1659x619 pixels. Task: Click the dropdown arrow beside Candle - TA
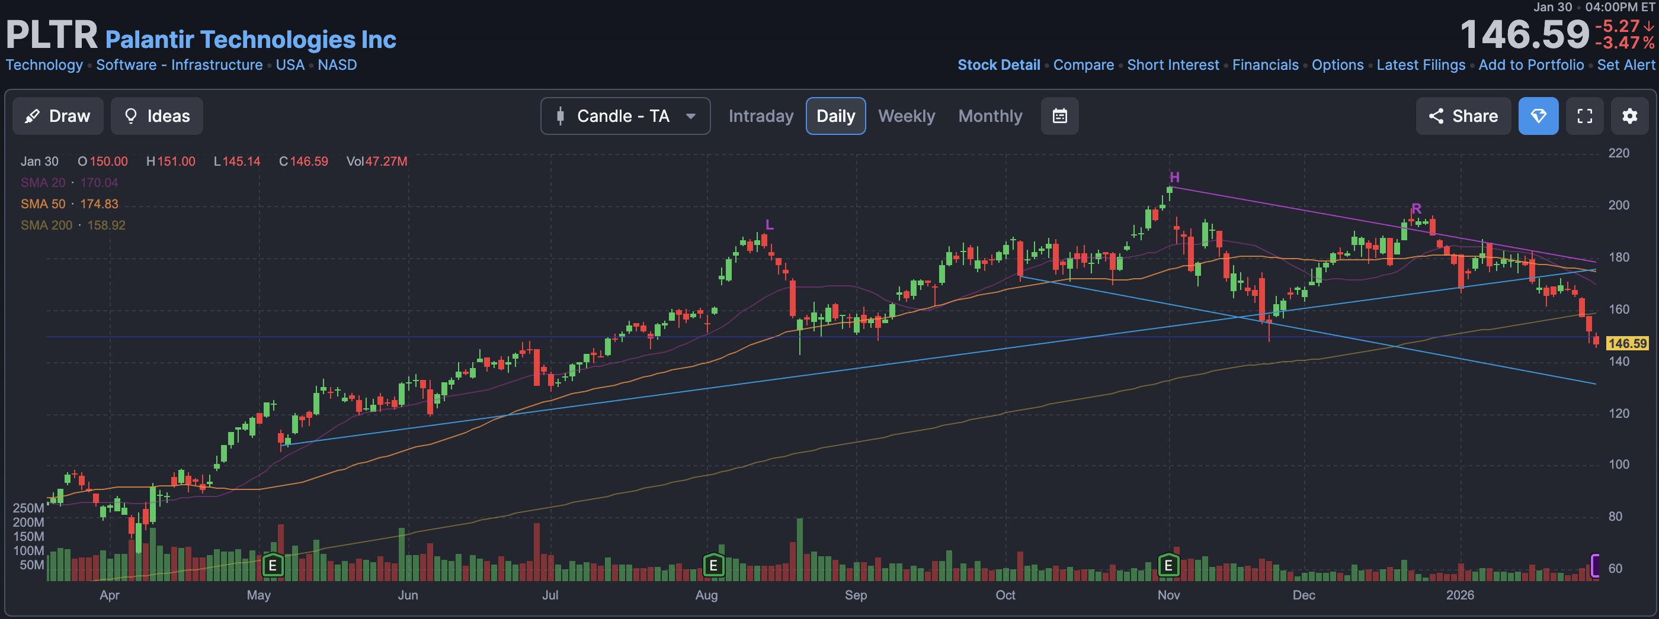pos(690,117)
